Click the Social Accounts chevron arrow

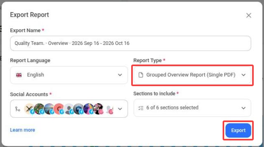pyautogui.click(x=120, y=109)
